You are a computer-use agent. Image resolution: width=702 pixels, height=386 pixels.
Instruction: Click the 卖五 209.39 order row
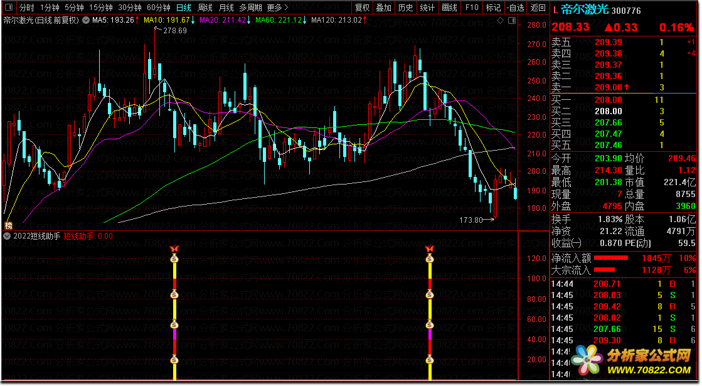coord(623,42)
